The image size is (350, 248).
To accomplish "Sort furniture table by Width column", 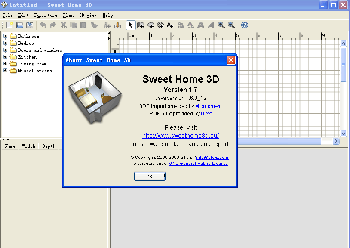I will coord(28,146).
